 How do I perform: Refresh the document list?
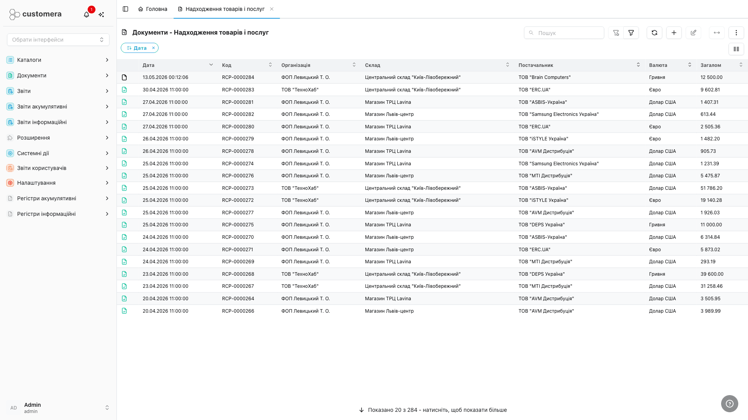pyautogui.click(x=654, y=33)
